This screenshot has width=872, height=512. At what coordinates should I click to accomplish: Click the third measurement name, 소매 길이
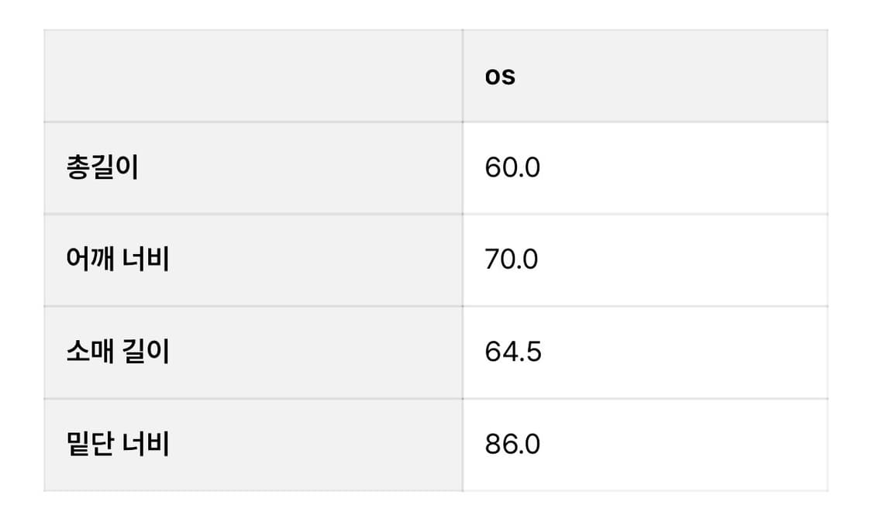coord(118,352)
